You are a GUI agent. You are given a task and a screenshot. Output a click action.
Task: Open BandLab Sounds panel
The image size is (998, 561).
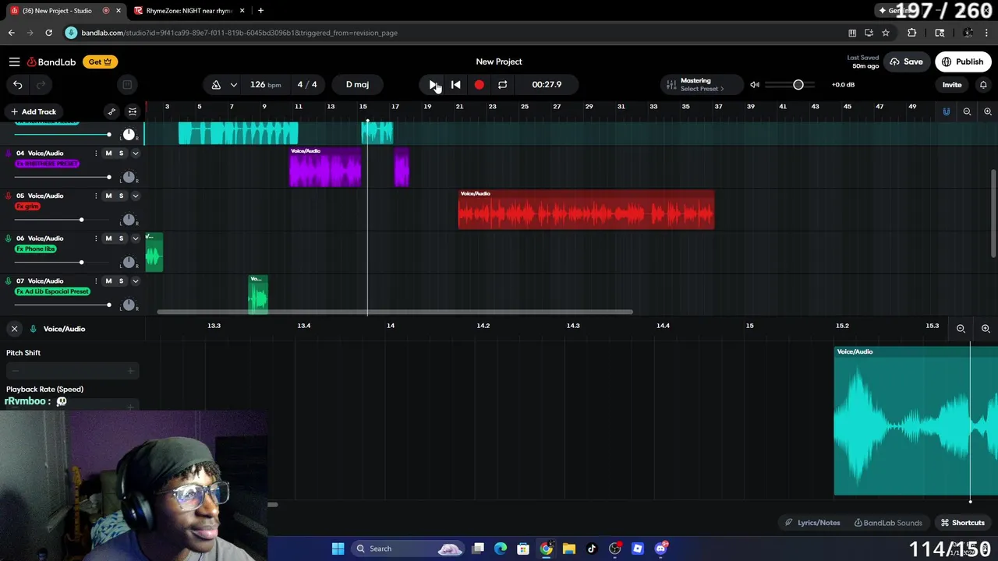pos(888,523)
